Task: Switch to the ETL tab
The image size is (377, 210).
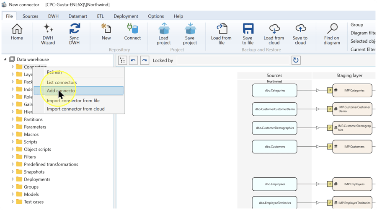Action: coord(100,16)
